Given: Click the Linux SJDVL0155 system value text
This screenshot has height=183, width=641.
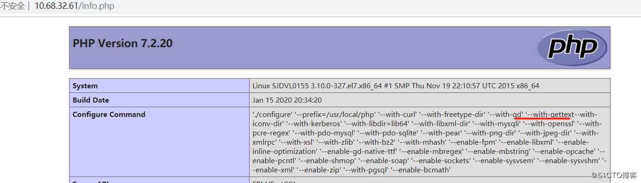Looking at the screenshot, I should (x=396, y=86).
